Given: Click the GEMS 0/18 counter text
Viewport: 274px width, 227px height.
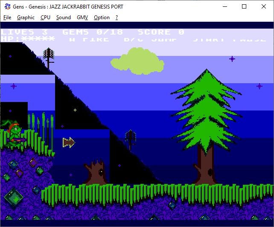Looking at the screenshot, I should click(x=93, y=32).
